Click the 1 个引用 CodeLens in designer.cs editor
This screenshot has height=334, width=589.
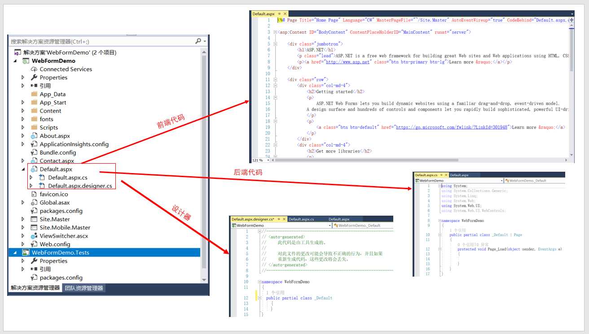click(x=275, y=292)
